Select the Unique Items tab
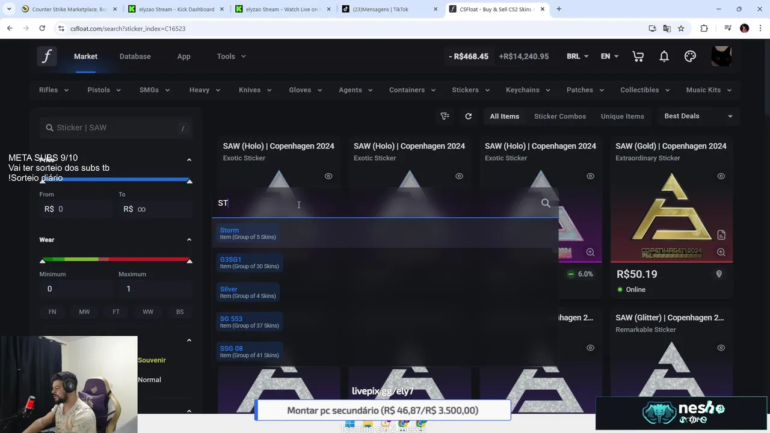Image resolution: width=770 pixels, height=433 pixels. coord(622,116)
